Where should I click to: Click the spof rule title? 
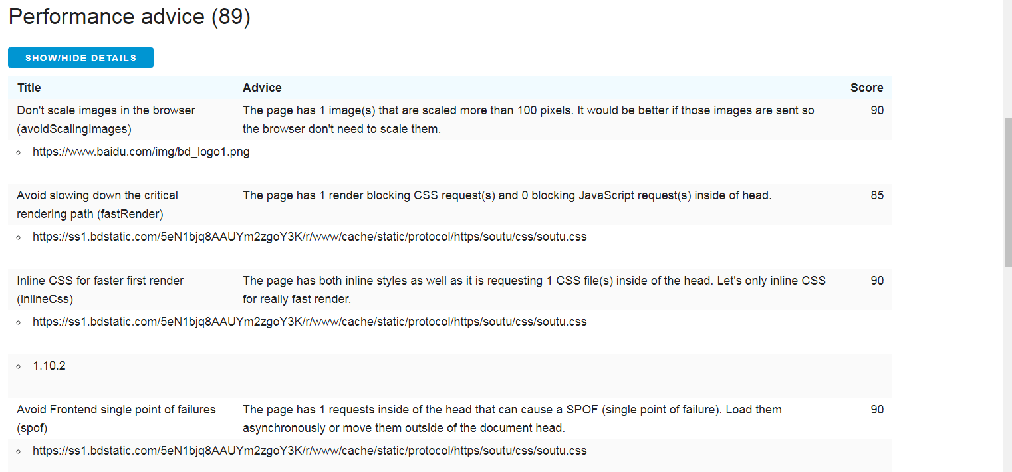(116, 419)
